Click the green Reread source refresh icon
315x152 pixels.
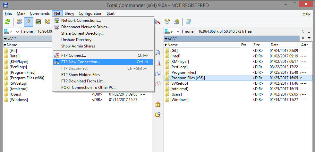tap(7, 22)
